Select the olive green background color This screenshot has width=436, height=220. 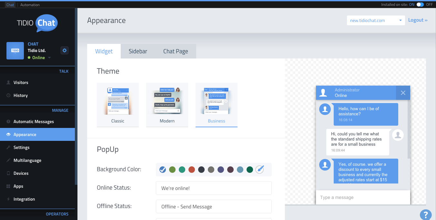click(172, 170)
